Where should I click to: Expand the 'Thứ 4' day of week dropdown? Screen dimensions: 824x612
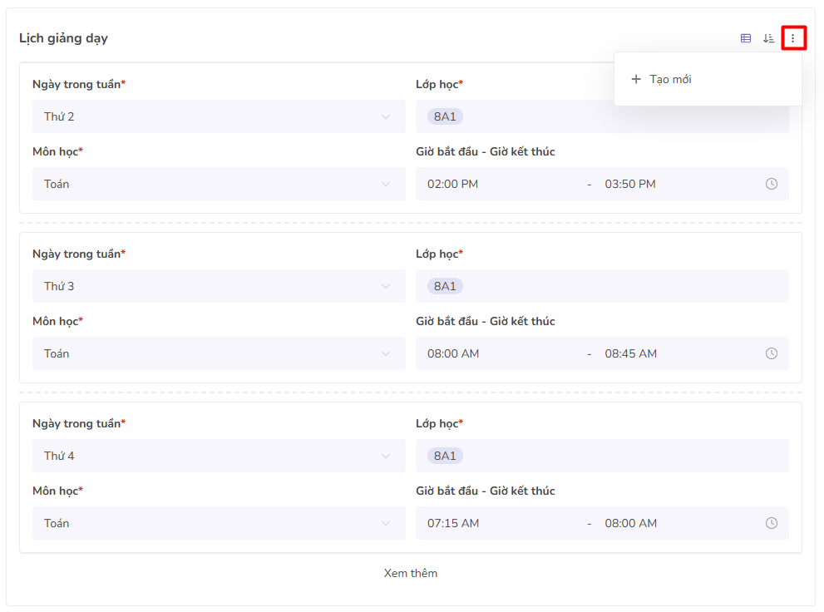coord(219,456)
